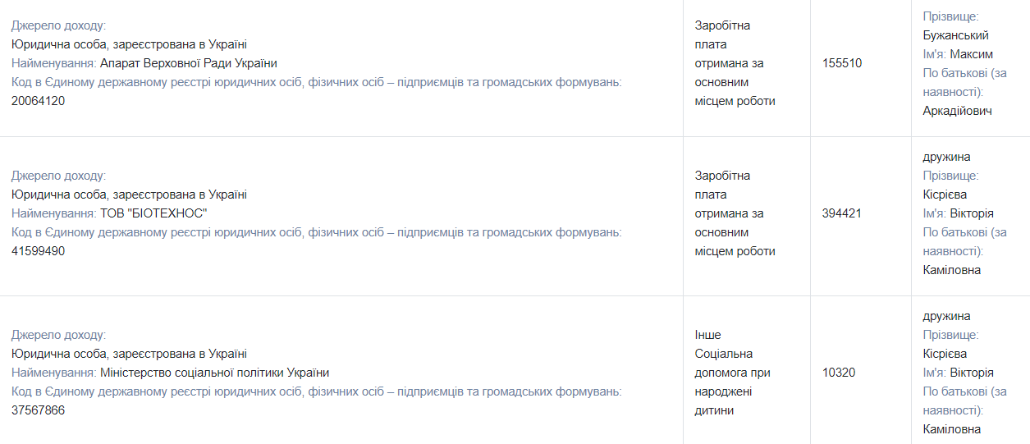1030x444 pixels.
Task: Click registry code 20064120
Action: click(x=38, y=101)
